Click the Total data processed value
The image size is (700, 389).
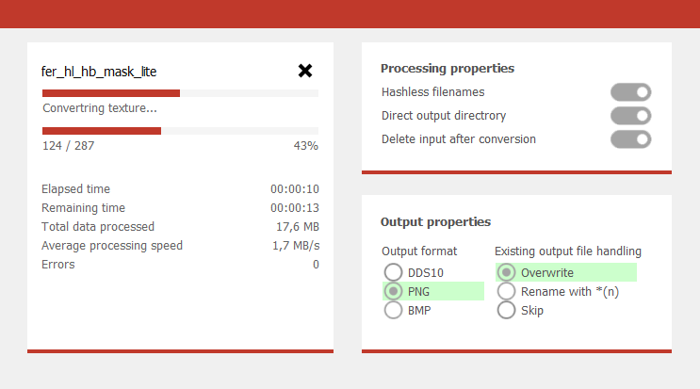(297, 227)
